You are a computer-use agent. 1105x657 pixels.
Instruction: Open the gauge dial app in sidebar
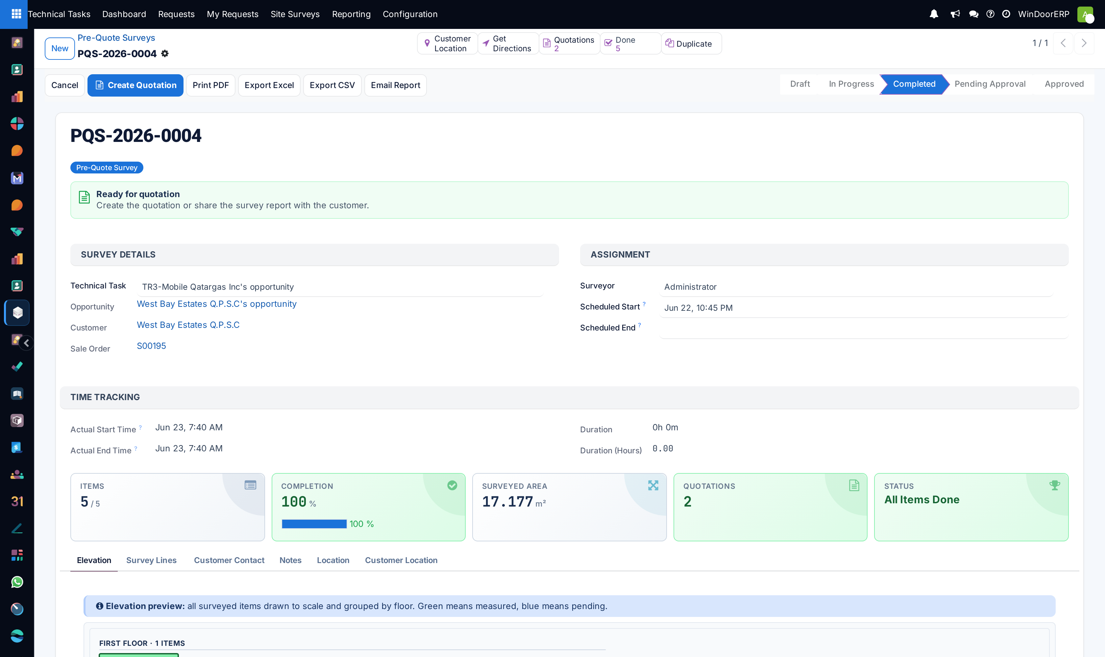(x=17, y=609)
